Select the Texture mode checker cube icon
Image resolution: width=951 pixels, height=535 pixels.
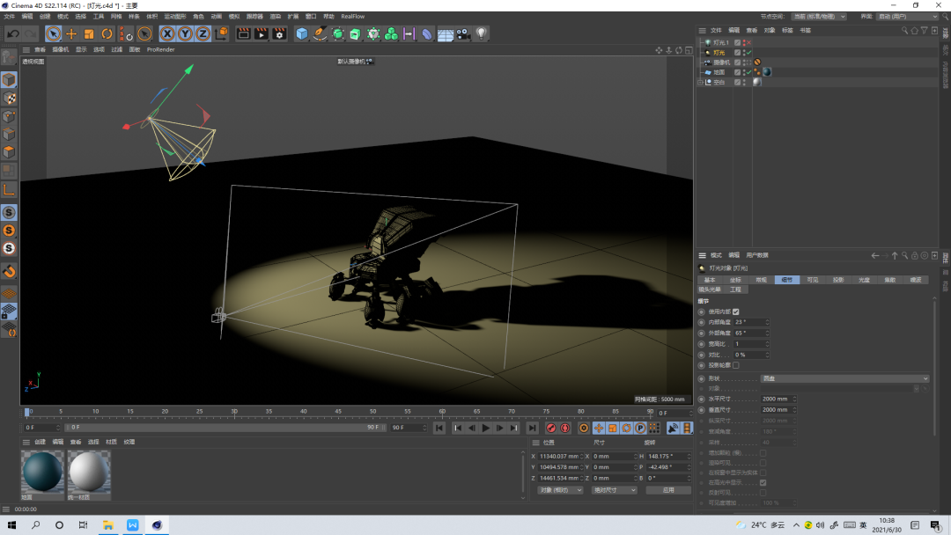pyautogui.click(x=9, y=99)
